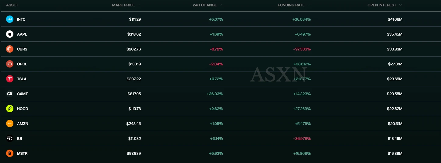Sort by Mark Price column arrow
This screenshot has height=163, width=441.
point(139,5)
